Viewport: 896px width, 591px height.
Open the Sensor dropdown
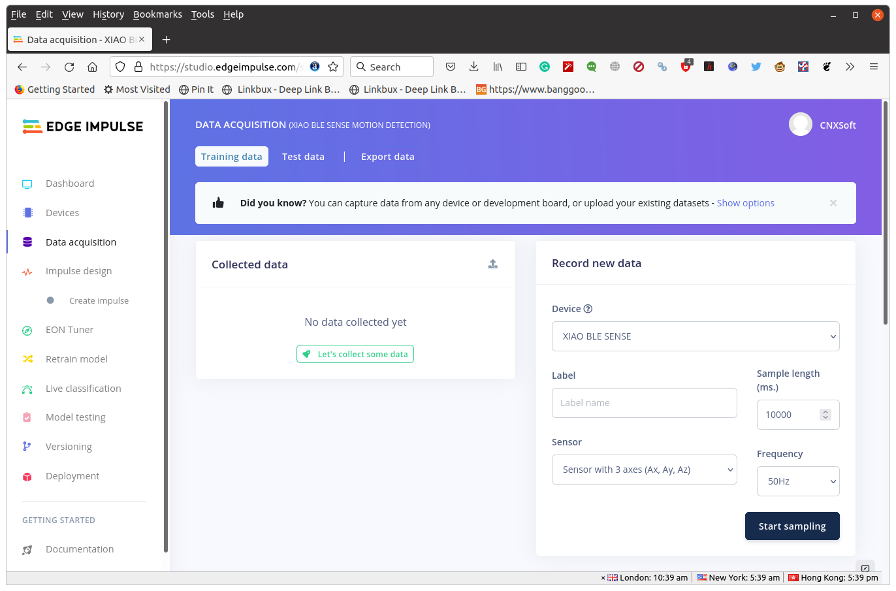(x=645, y=470)
